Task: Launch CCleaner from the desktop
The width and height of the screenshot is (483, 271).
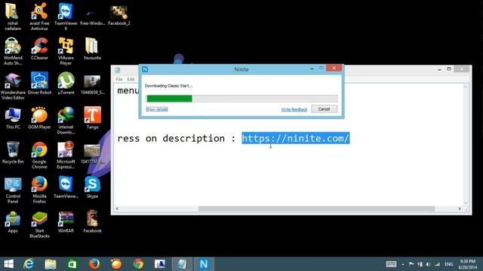Action: [x=39, y=48]
